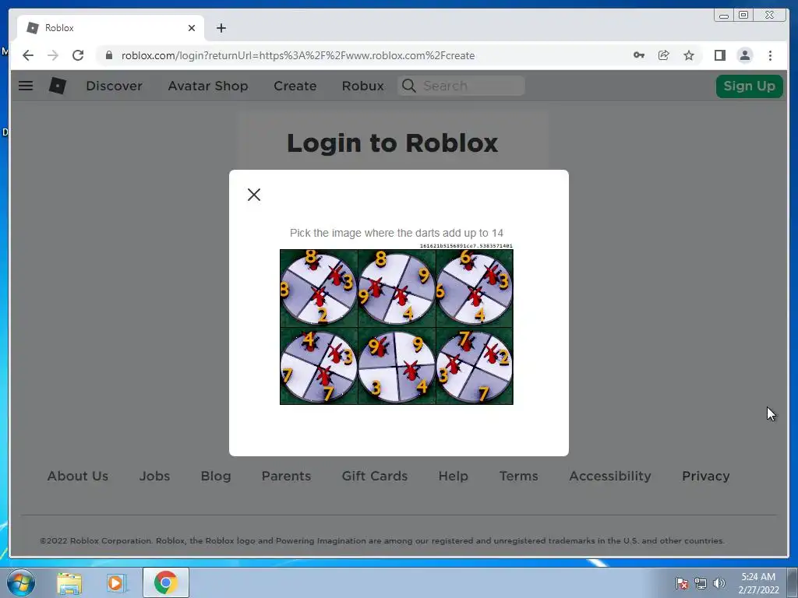The width and height of the screenshot is (798, 598).
Task: Close the Roblox tab
Action: (192, 28)
